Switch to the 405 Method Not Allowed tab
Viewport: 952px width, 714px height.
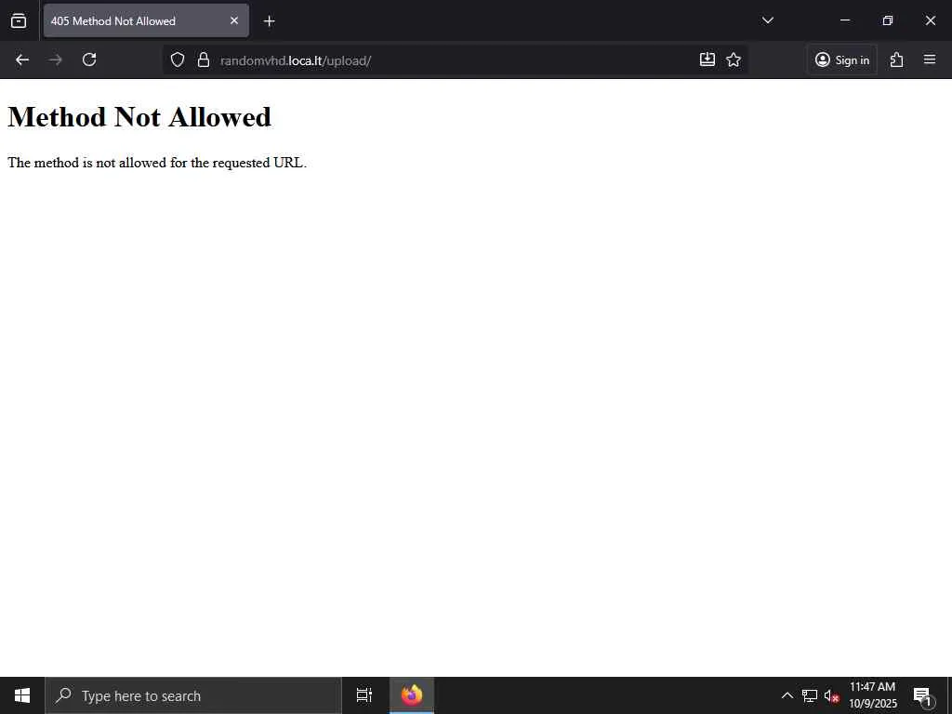click(x=146, y=20)
